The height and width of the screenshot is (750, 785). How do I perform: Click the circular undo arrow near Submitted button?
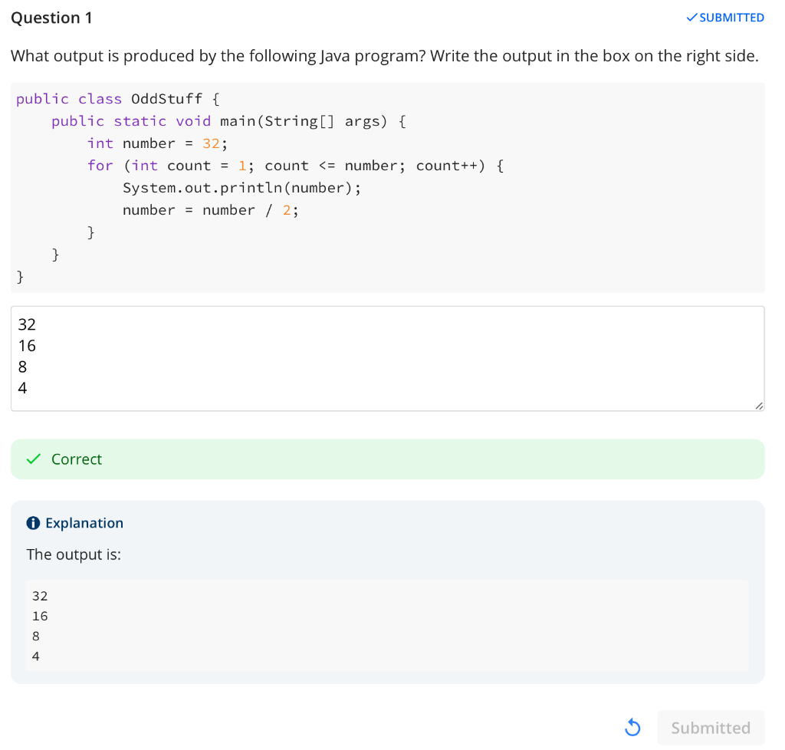pyautogui.click(x=632, y=727)
